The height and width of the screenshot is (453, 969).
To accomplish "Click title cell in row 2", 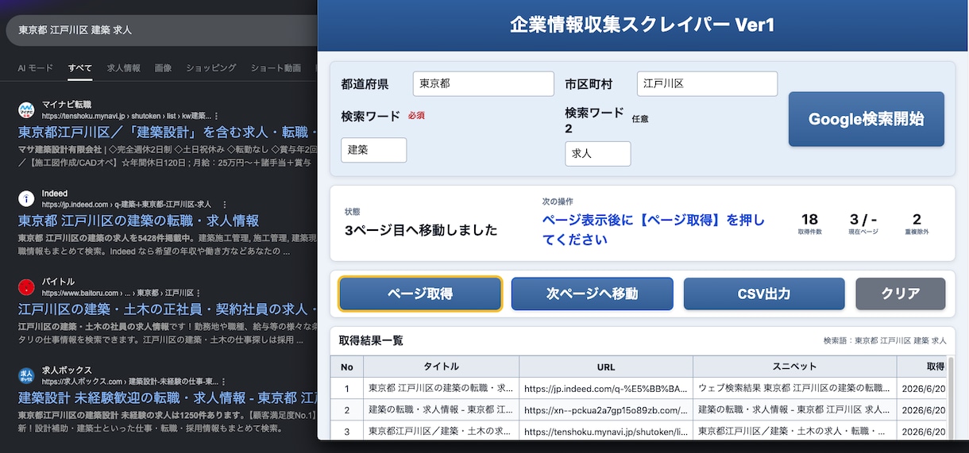I will [442, 410].
